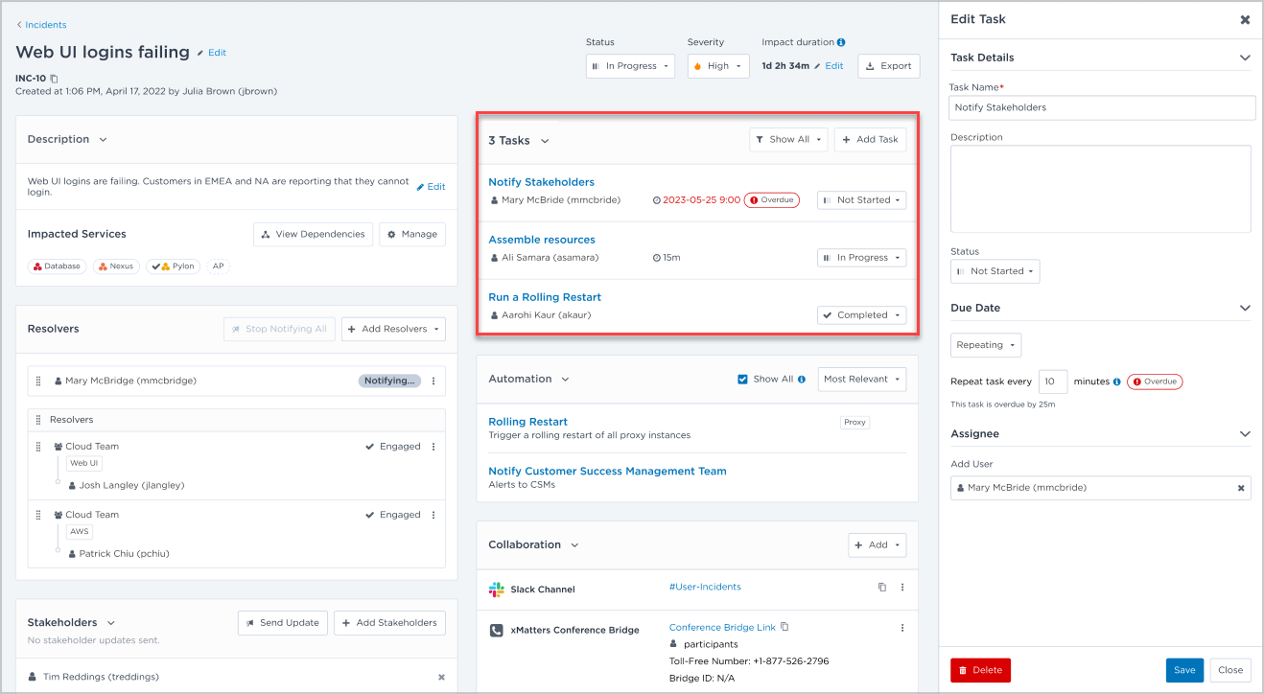Click the Database service tag
The height and width of the screenshot is (694, 1264).
pyautogui.click(x=58, y=266)
